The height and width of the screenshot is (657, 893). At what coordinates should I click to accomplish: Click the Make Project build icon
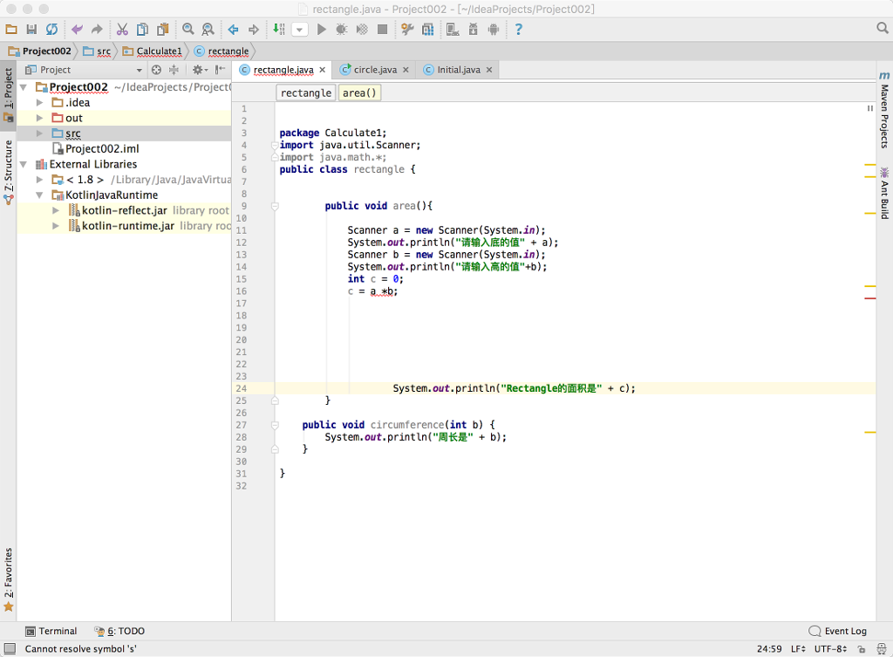(279, 30)
